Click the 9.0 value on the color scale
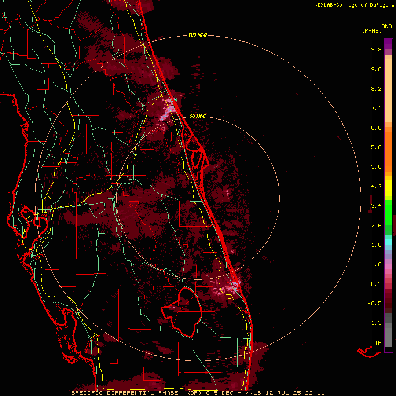The width and height of the screenshot is (396, 396). 376,69
